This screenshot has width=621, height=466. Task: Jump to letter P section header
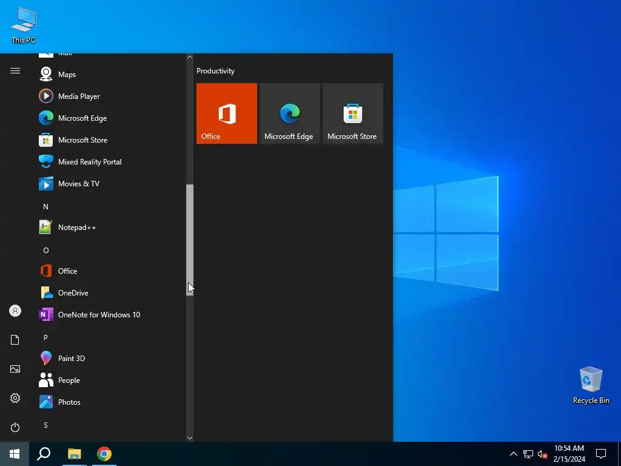coord(45,337)
